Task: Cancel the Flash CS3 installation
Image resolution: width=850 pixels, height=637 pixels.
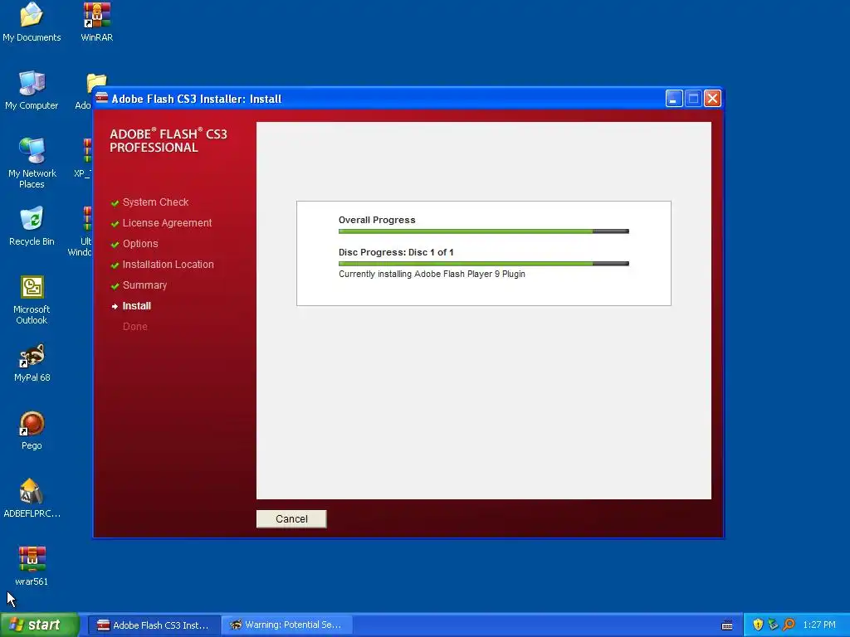Action: click(x=291, y=518)
